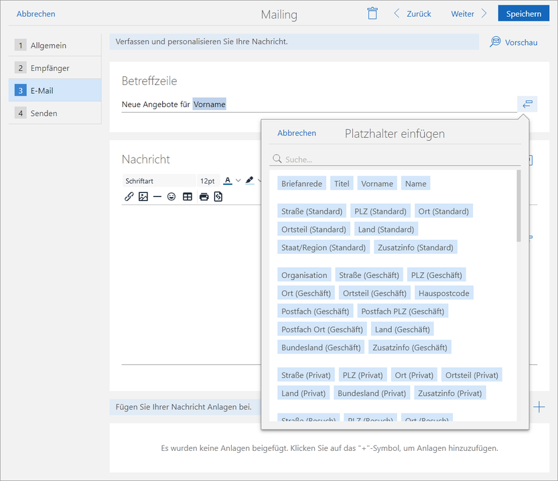Click Abbrechen in the placeholder popup
558x481 pixels.
pos(297,133)
